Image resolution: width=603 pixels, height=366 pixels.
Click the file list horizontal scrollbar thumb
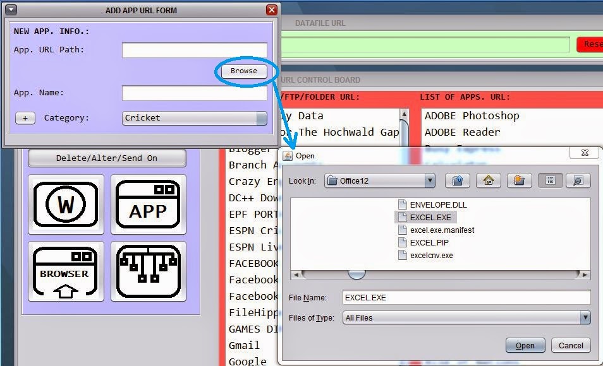point(356,274)
